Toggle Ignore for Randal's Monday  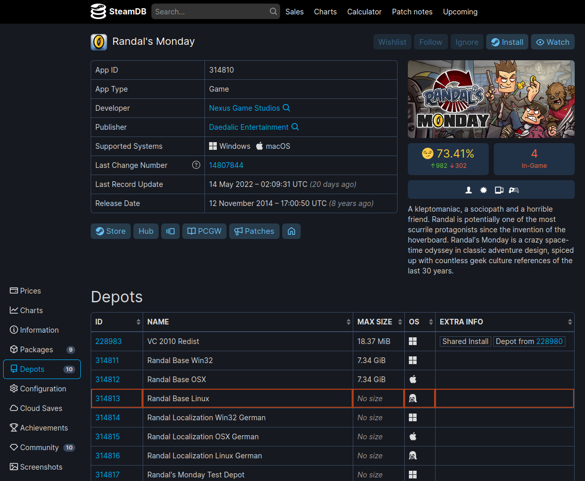[467, 42]
